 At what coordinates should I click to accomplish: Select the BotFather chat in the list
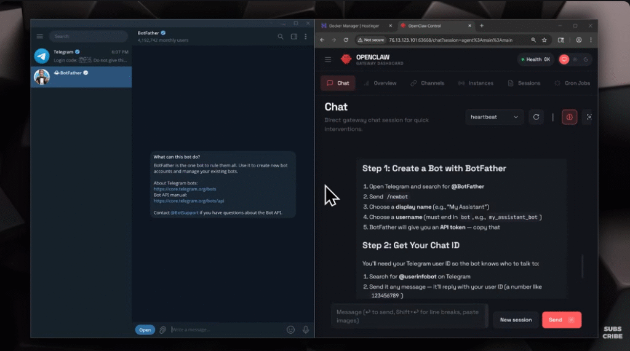tap(81, 77)
